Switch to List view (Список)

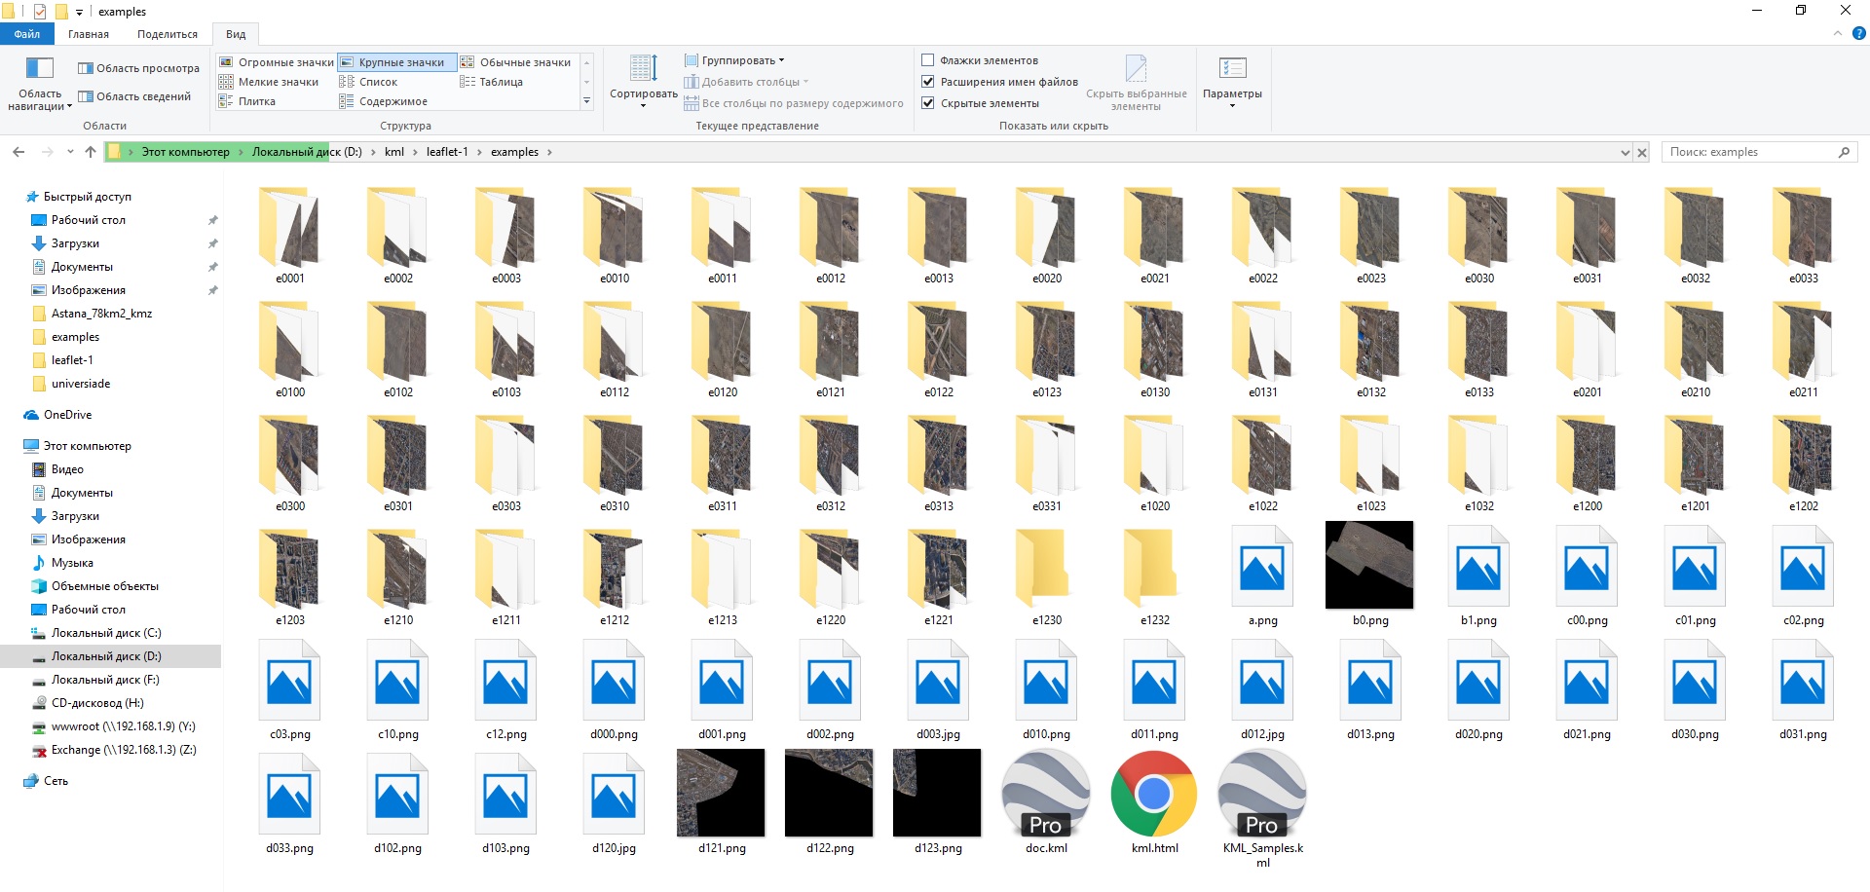click(369, 82)
